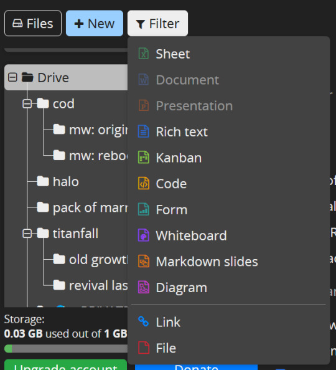
Task: Click the Kanban board icon
Action: pyautogui.click(x=143, y=158)
